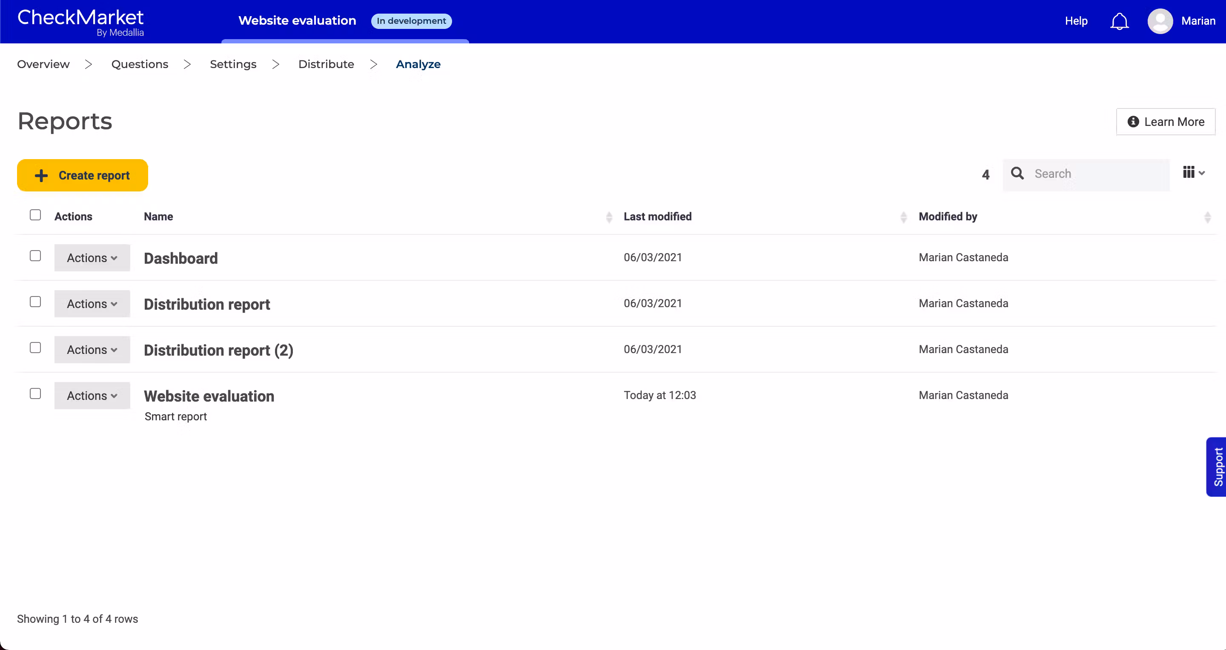This screenshot has width=1226, height=650.
Task: Open the notifications bell icon
Action: (x=1119, y=21)
